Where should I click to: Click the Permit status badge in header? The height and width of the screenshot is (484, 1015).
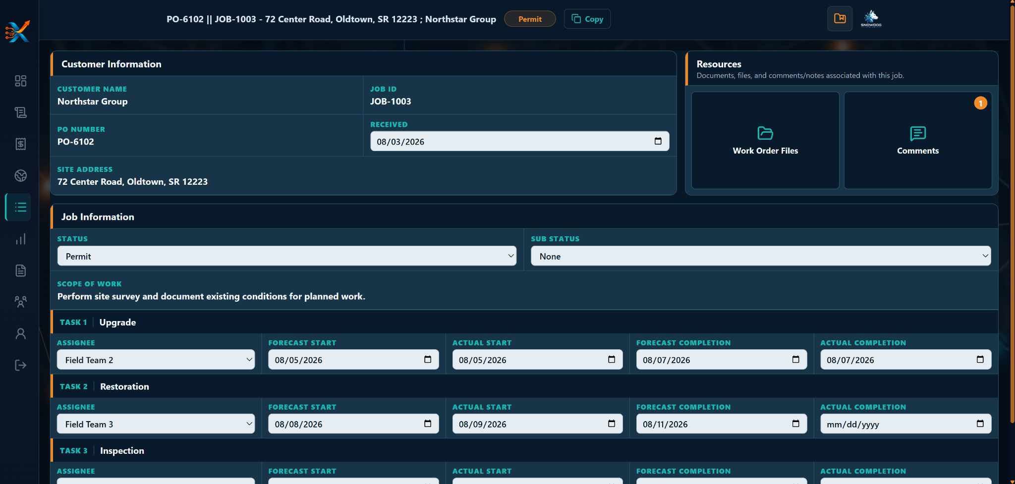530,19
